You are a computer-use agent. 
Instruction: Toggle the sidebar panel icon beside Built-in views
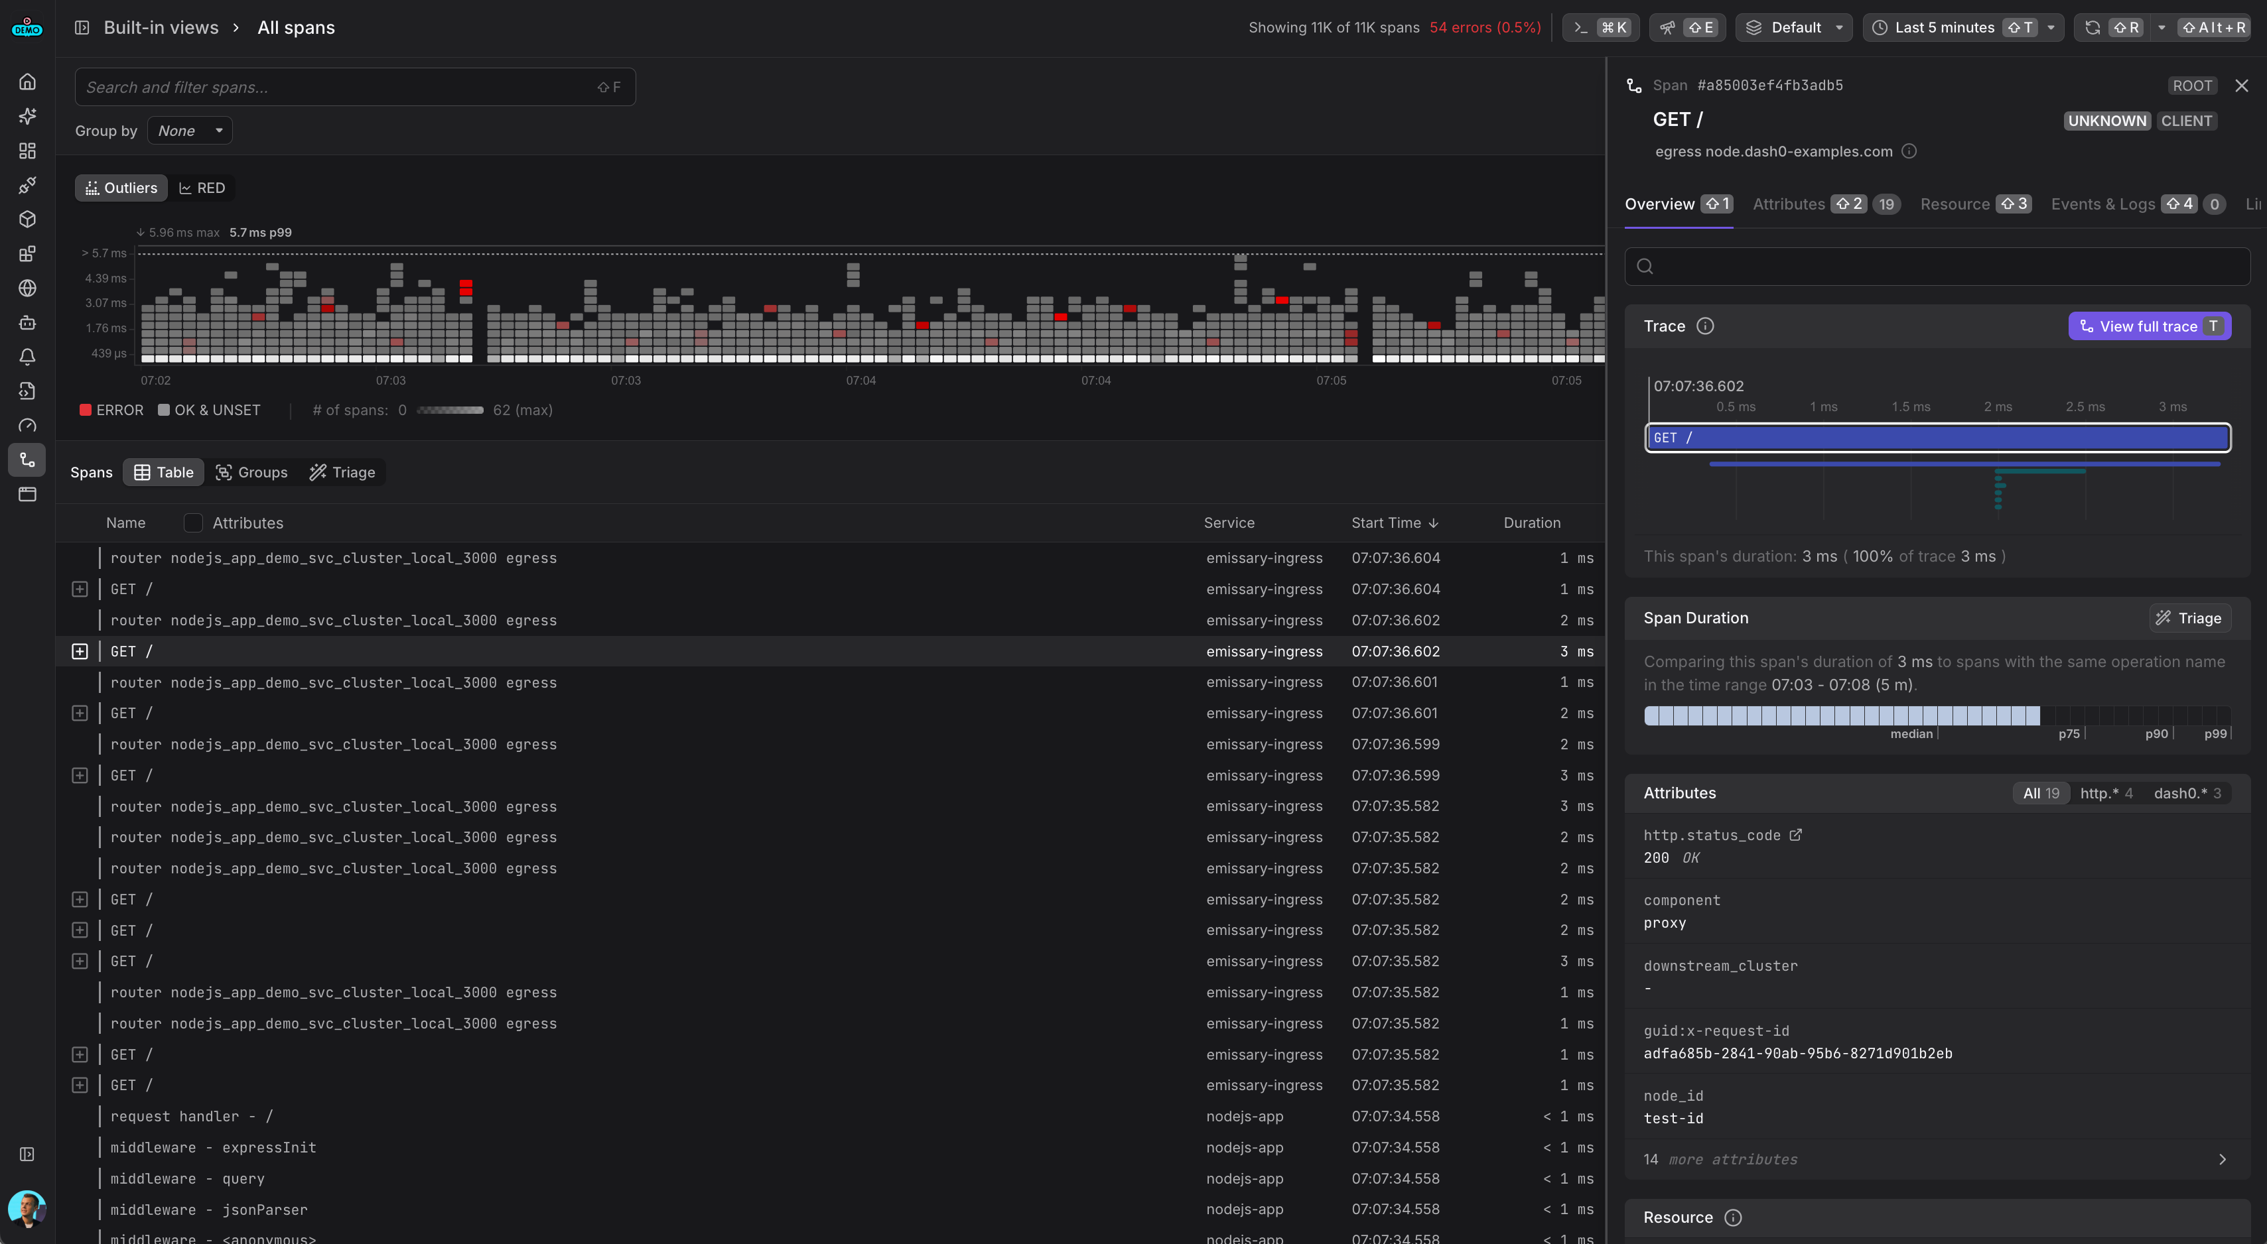tap(82, 27)
